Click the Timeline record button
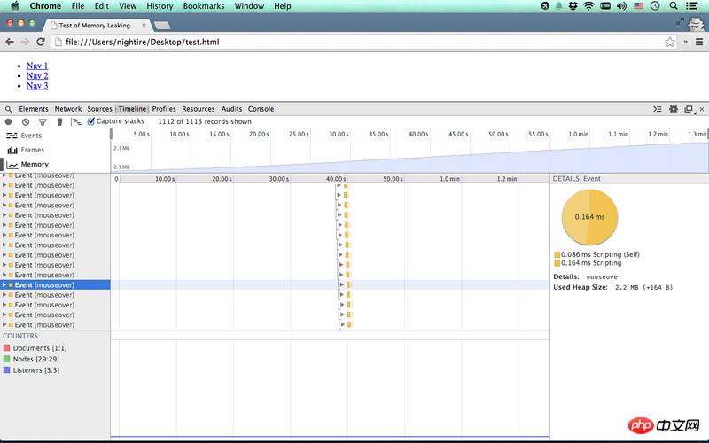 pyautogui.click(x=8, y=121)
